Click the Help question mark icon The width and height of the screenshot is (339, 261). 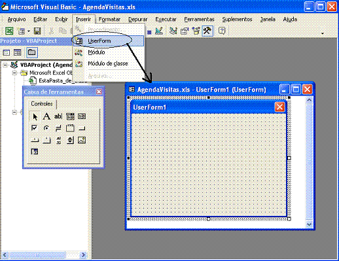coord(222,31)
